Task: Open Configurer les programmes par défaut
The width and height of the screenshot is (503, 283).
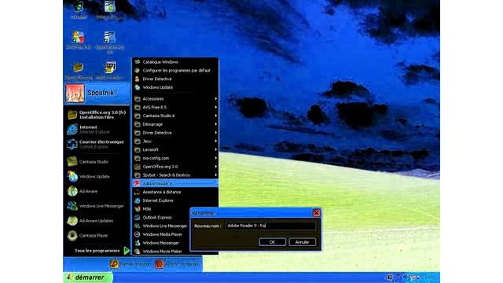Action: [x=175, y=70]
